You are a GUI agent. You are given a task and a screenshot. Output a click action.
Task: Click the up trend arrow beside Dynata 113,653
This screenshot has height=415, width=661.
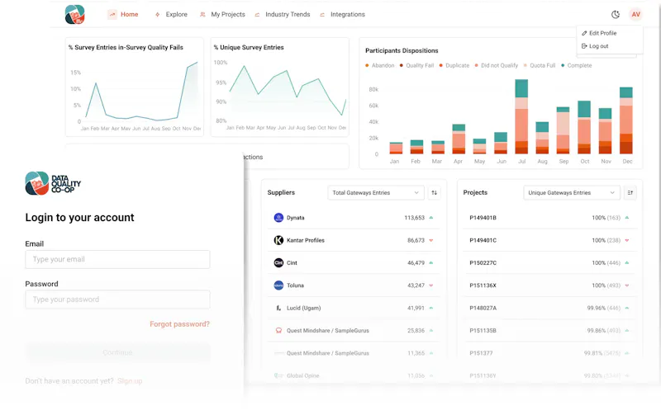(431, 218)
